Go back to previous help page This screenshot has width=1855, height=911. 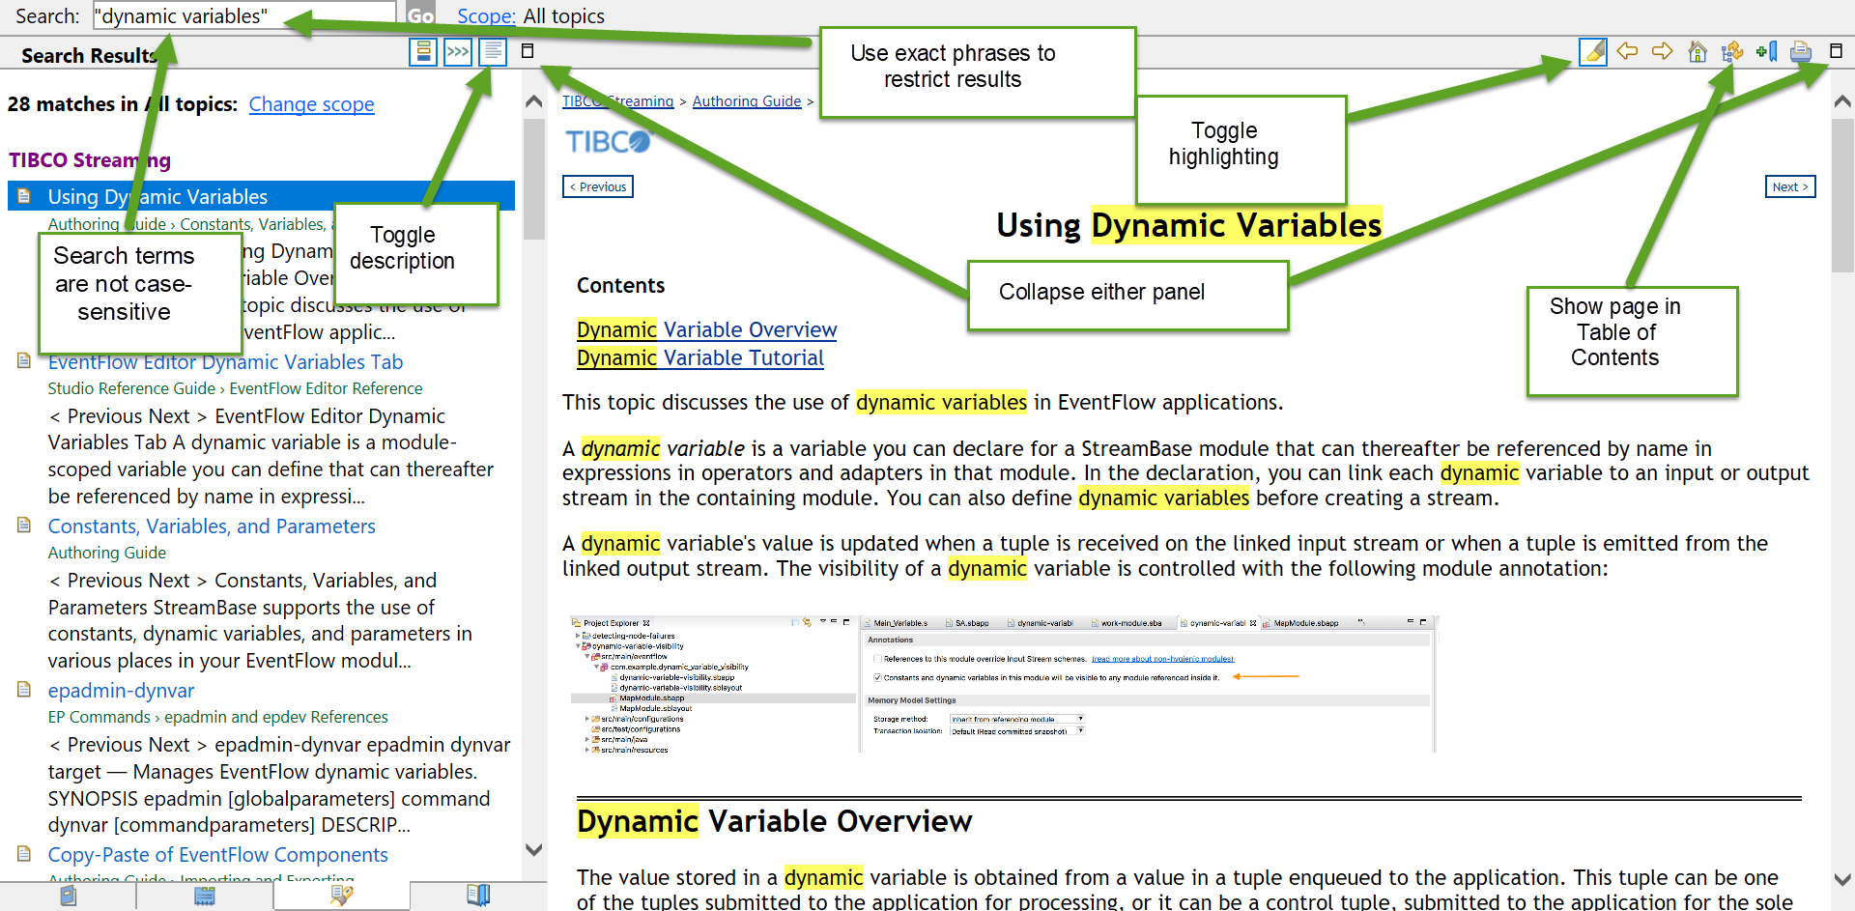pyautogui.click(x=1628, y=51)
